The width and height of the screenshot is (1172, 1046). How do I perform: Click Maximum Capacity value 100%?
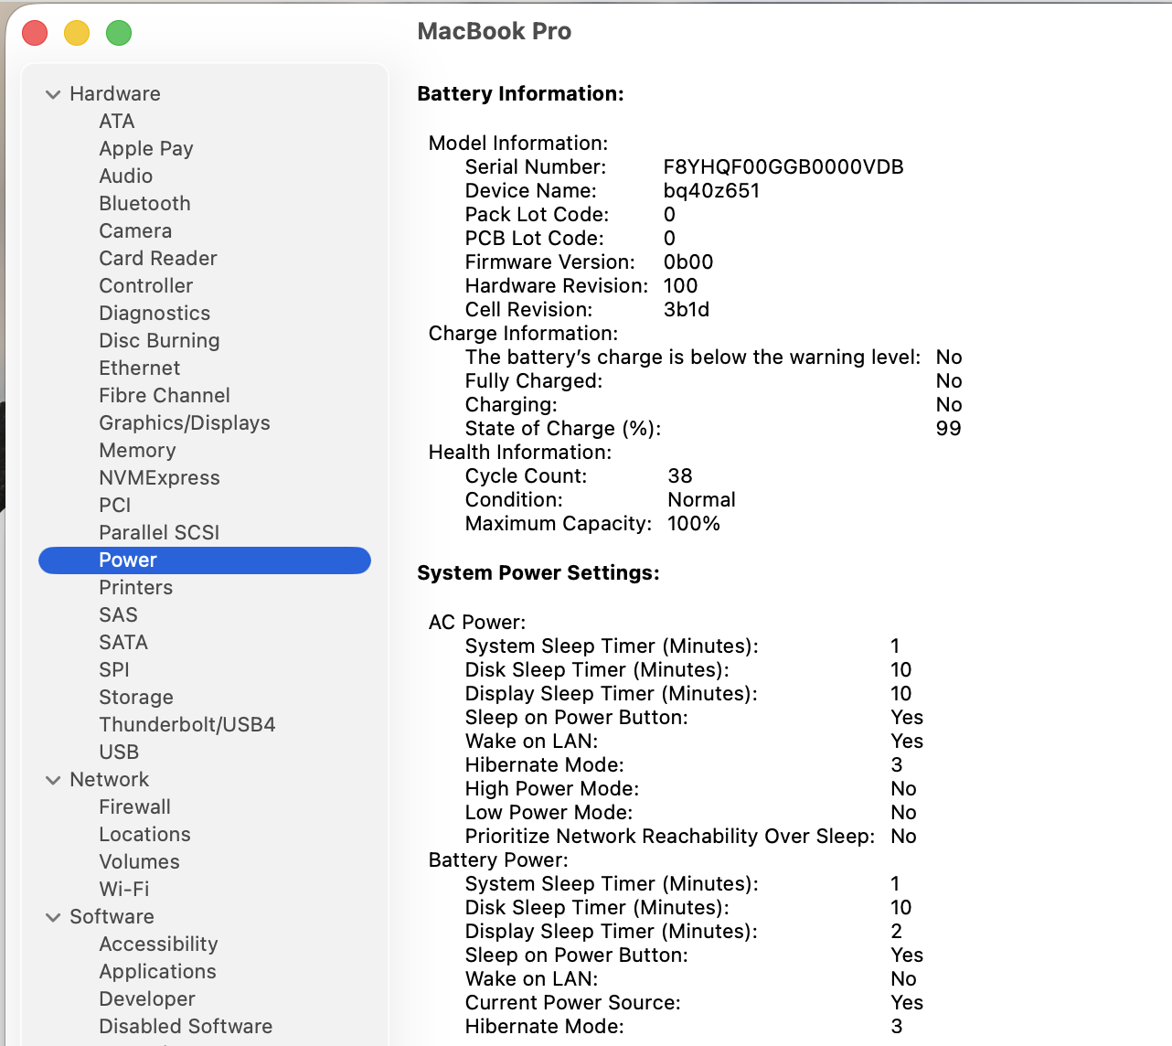694,524
